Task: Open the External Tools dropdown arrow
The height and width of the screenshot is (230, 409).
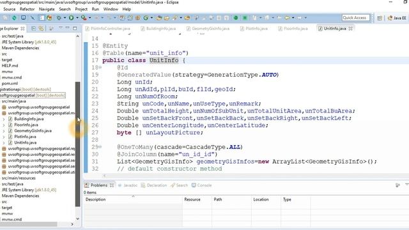Action: coord(89,18)
